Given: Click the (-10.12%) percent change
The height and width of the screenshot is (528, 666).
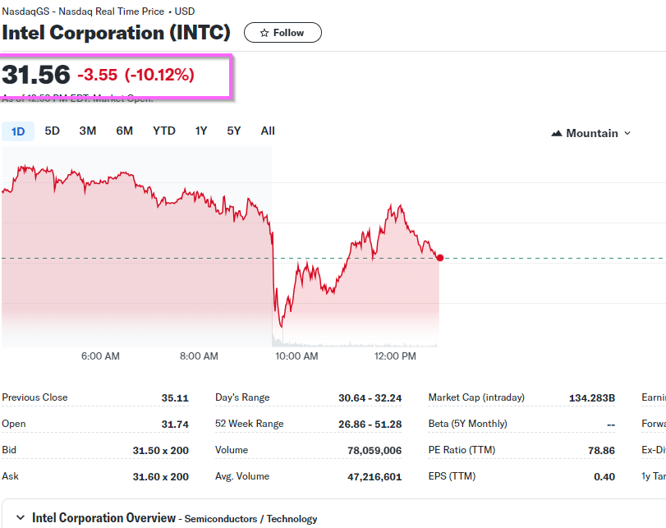Looking at the screenshot, I should pyautogui.click(x=159, y=76).
